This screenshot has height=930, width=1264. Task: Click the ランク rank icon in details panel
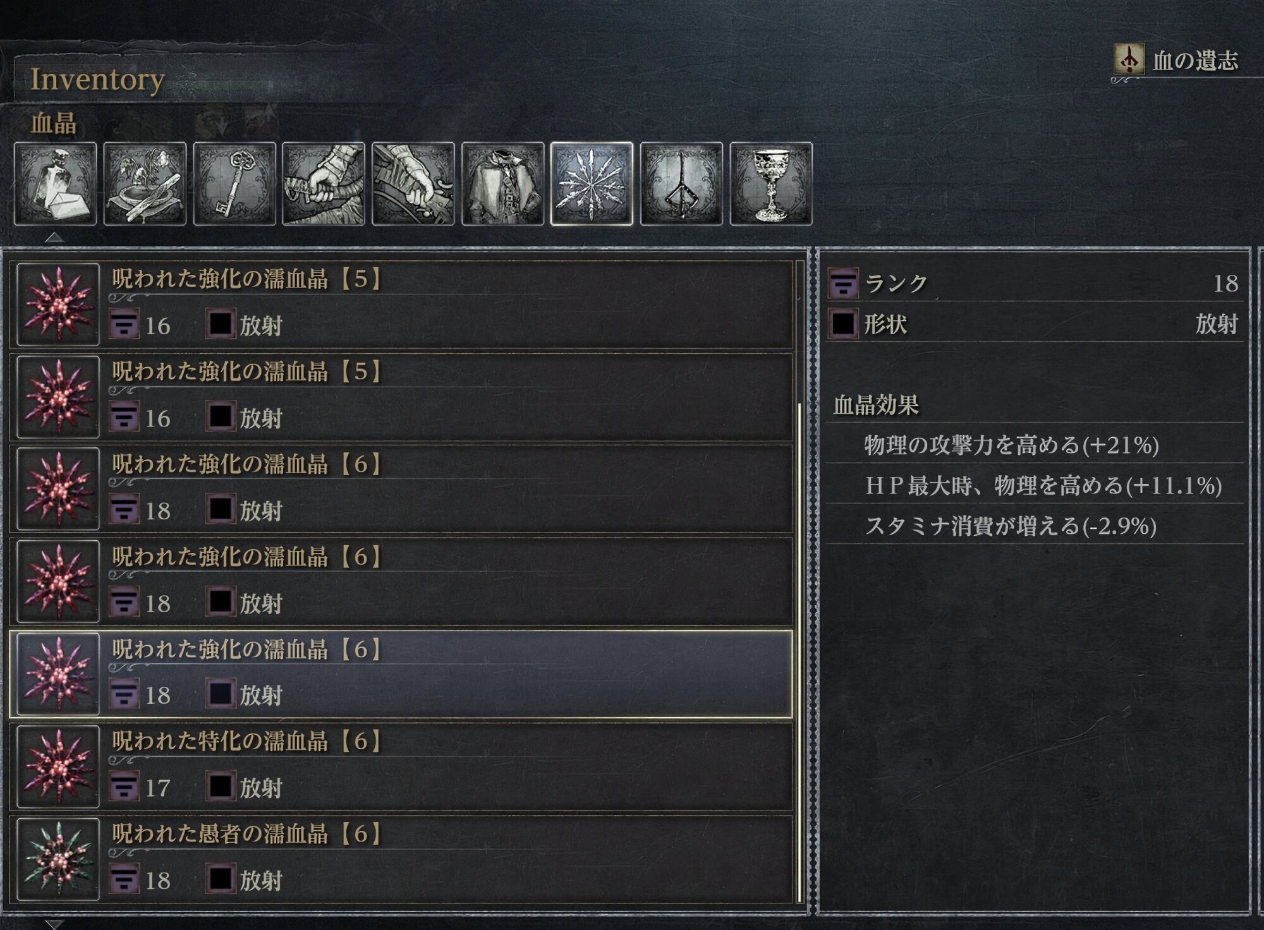pos(843,283)
